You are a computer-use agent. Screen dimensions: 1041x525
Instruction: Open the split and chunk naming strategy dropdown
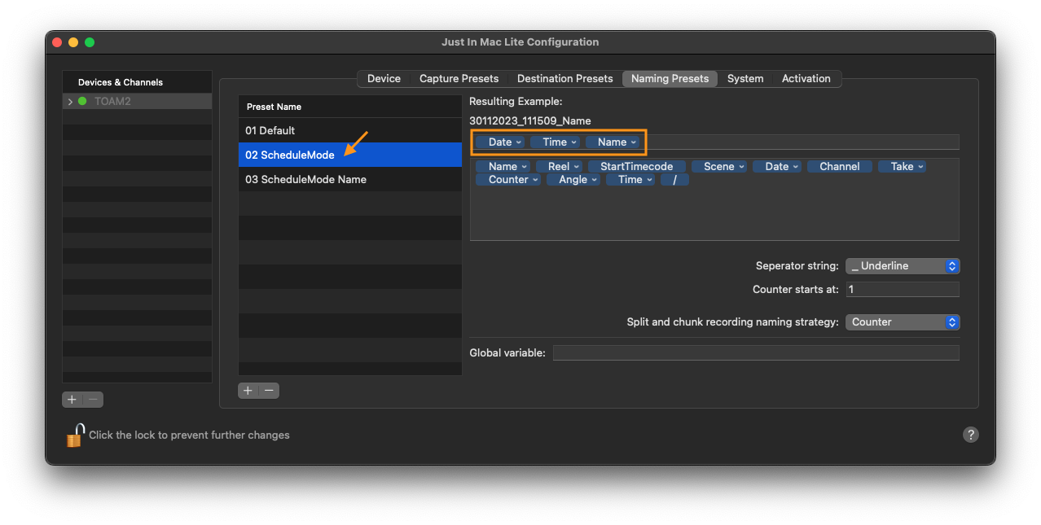(903, 322)
